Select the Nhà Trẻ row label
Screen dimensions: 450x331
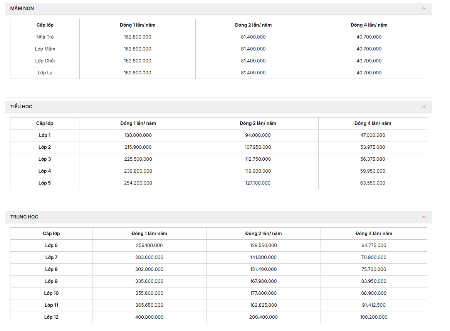pos(45,37)
